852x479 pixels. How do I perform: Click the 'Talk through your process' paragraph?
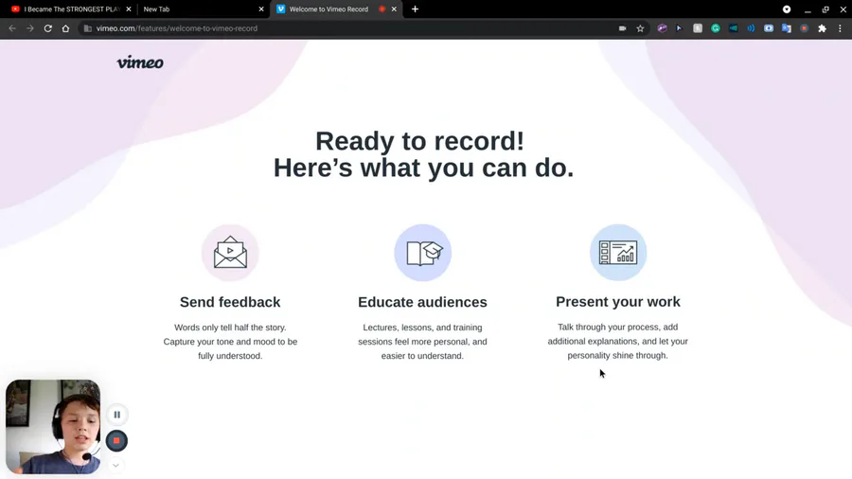(x=618, y=341)
